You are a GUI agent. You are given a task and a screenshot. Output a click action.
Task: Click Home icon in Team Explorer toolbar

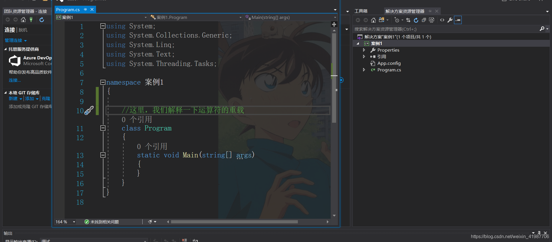click(23, 20)
